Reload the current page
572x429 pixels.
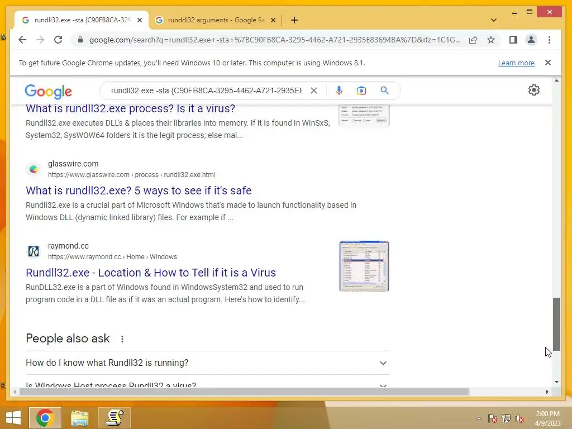click(x=58, y=40)
